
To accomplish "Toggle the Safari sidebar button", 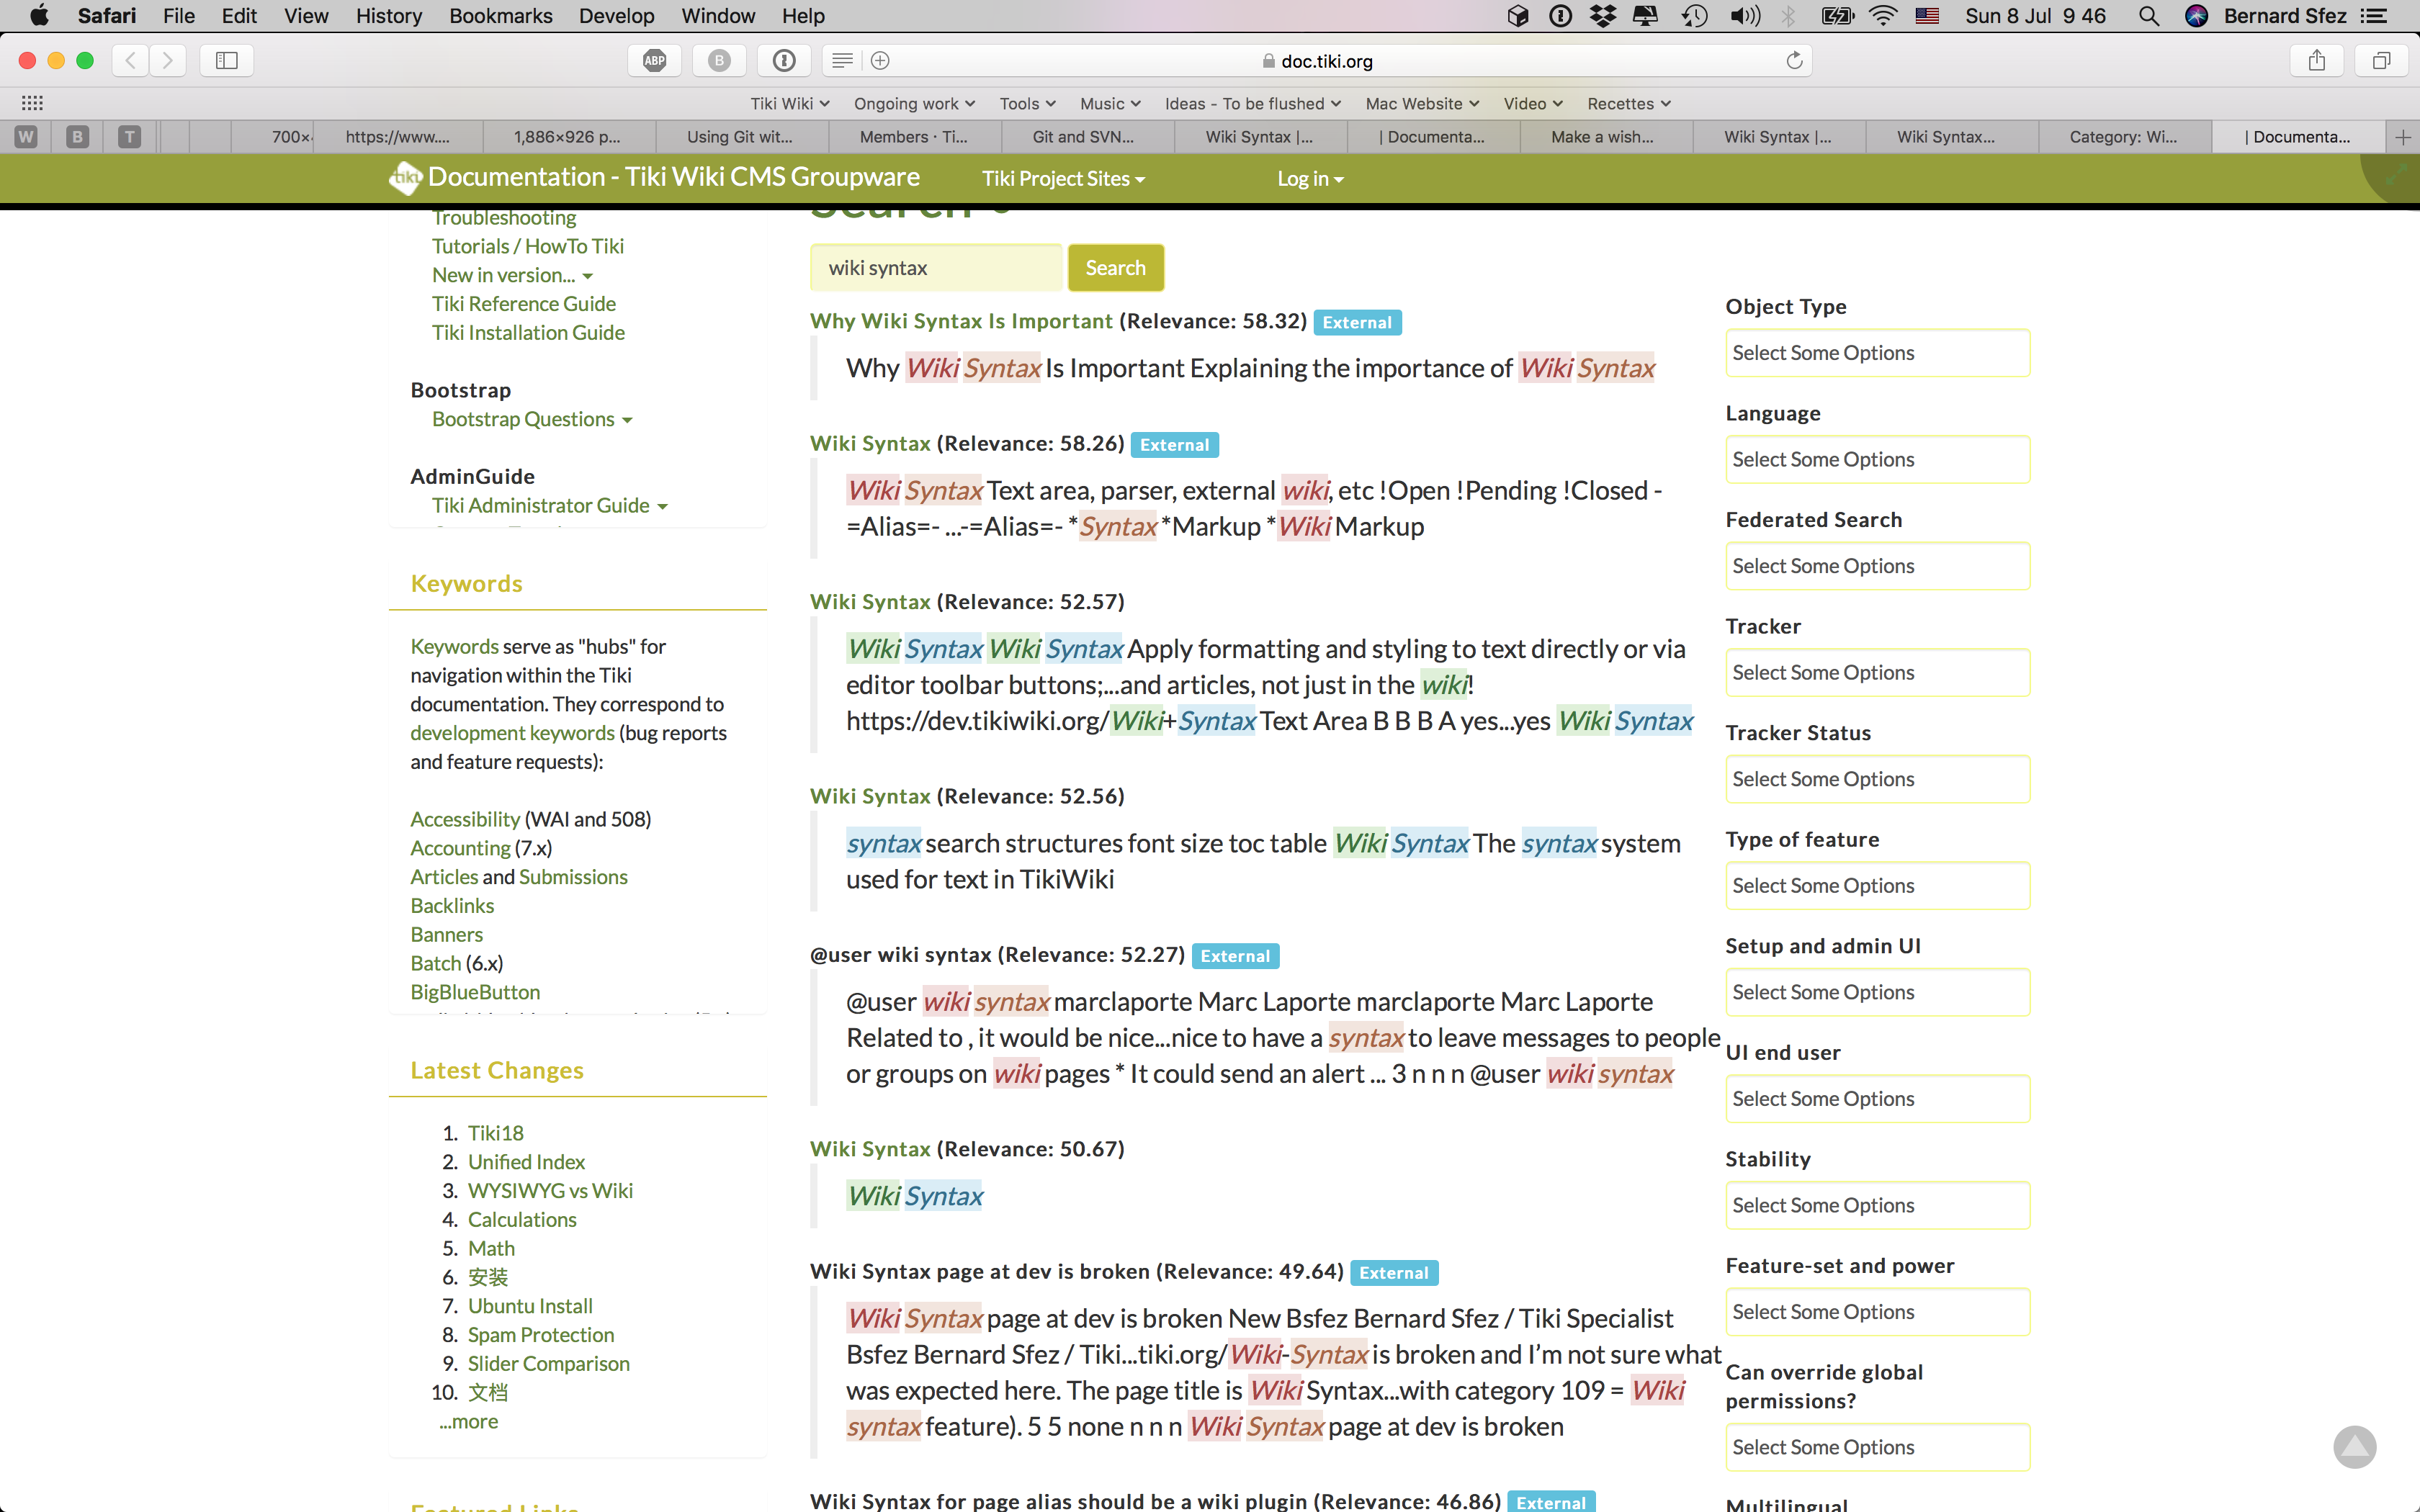I will coord(227,61).
